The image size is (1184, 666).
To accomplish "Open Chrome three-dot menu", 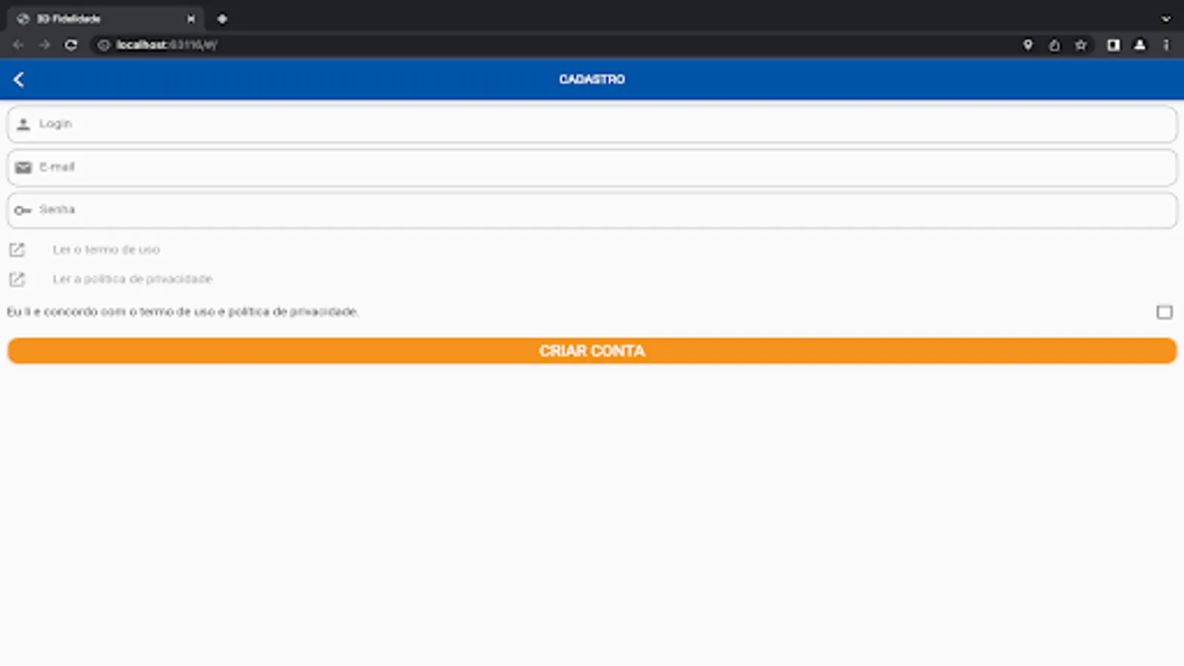I will point(1166,45).
